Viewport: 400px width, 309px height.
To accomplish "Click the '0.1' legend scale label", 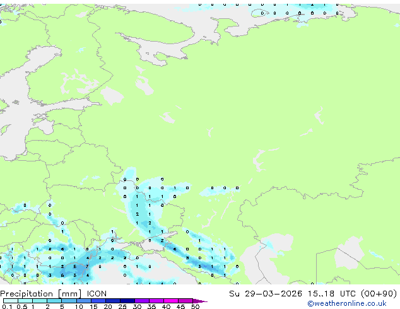I will 8,306.
